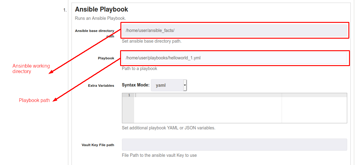The image size is (360, 165).
Task: Focus the Playbook path input field
Action: [234, 58]
